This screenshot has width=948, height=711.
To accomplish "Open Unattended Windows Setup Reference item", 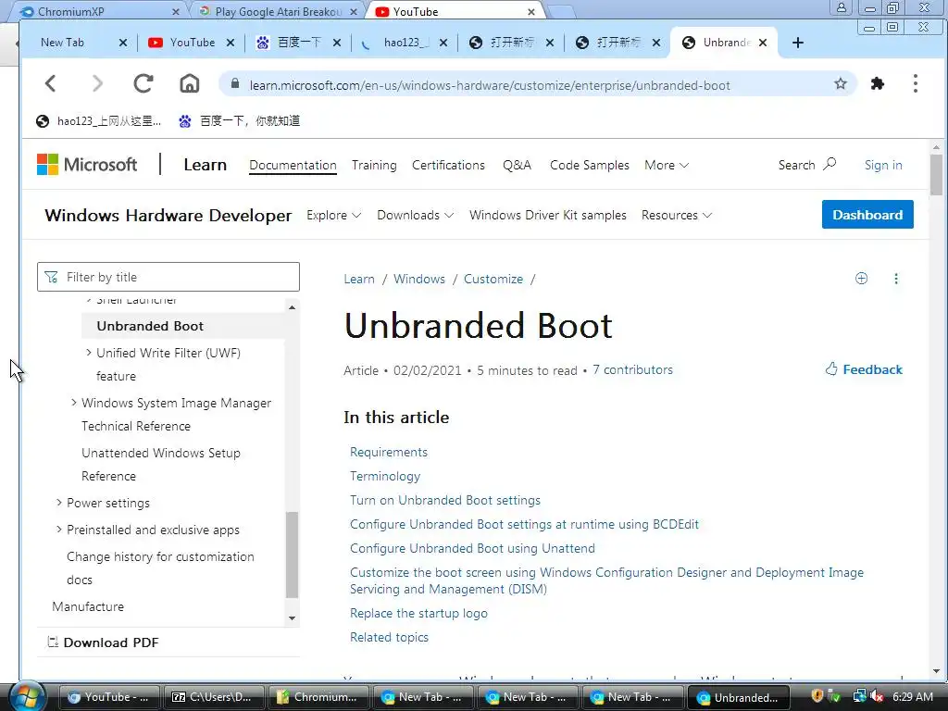I will tap(161, 465).
